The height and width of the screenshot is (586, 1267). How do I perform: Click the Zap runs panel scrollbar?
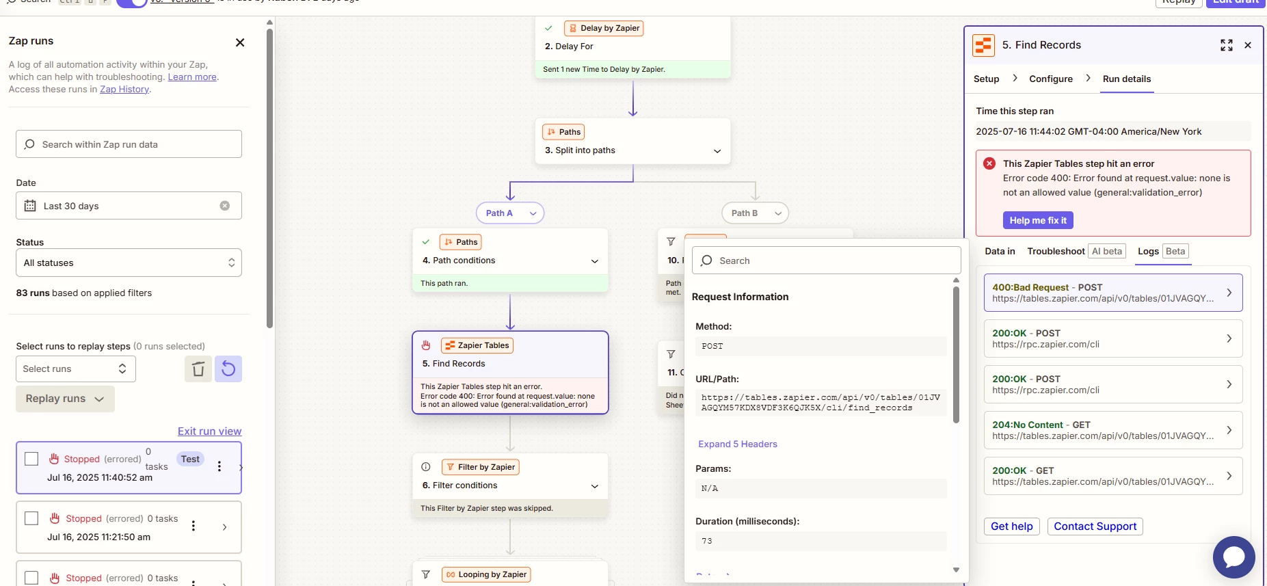[x=269, y=178]
